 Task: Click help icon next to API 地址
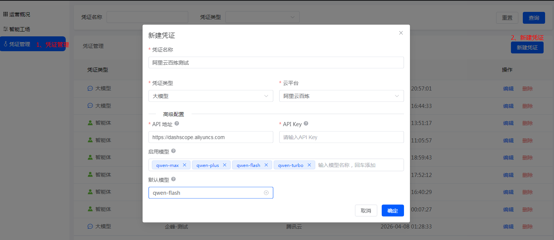[177, 124]
